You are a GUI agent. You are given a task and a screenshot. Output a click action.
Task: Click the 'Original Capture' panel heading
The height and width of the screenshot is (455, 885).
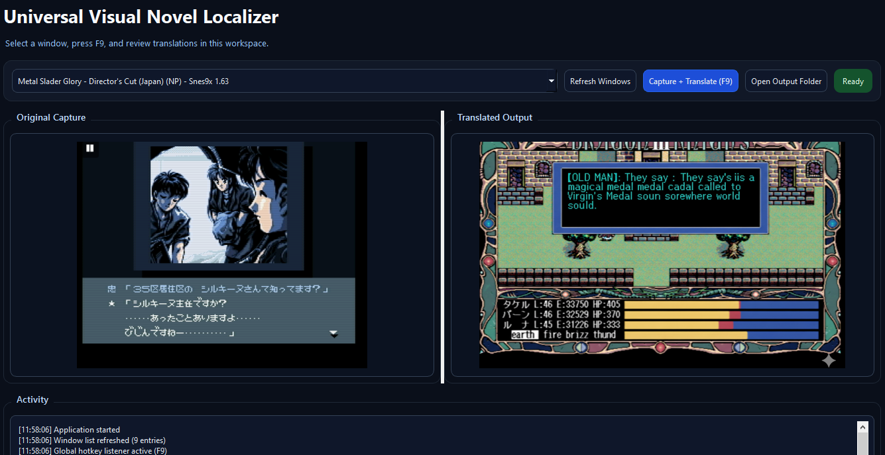coord(51,117)
